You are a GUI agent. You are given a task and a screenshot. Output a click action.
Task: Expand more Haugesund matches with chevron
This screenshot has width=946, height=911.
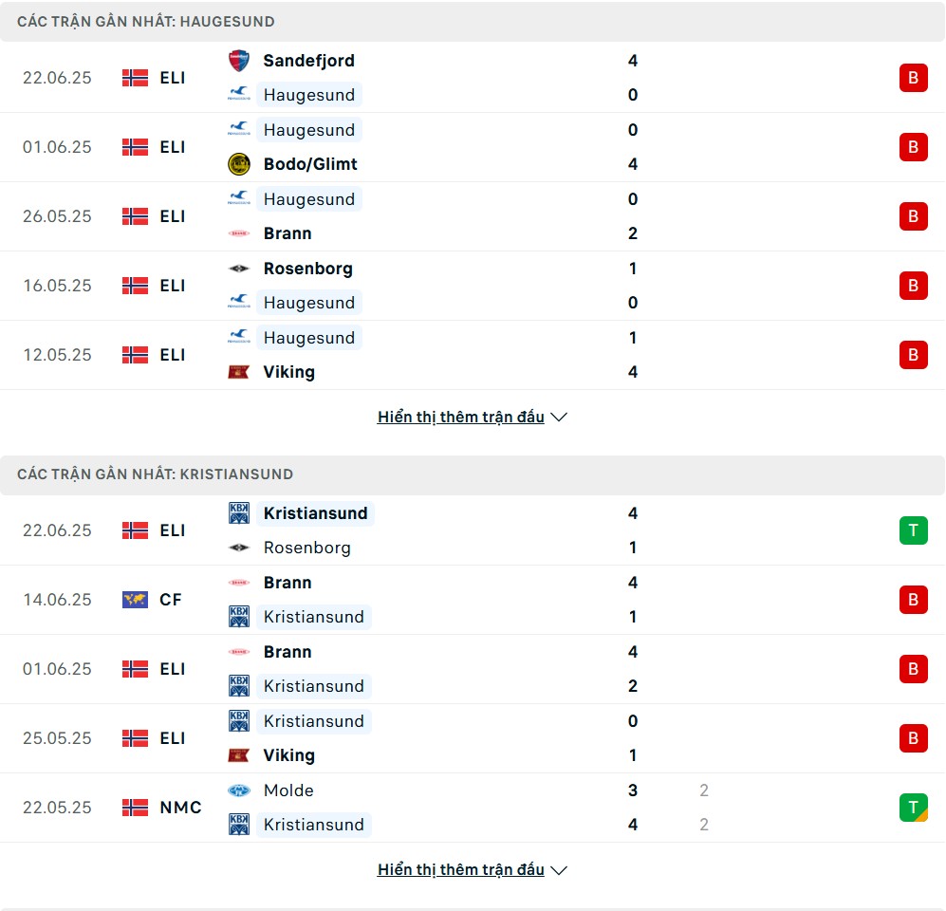click(559, 417)
